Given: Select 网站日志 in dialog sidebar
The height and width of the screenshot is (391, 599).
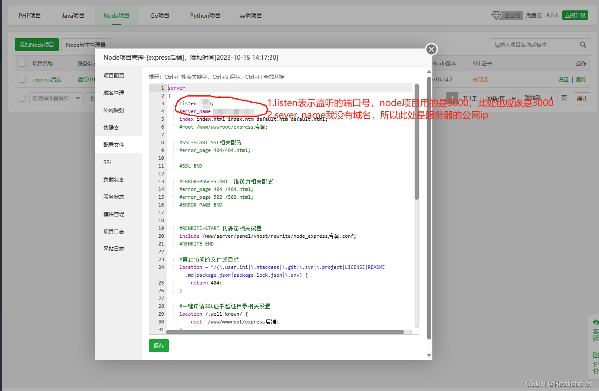Looking at the screenshot, I should point(119,249).
